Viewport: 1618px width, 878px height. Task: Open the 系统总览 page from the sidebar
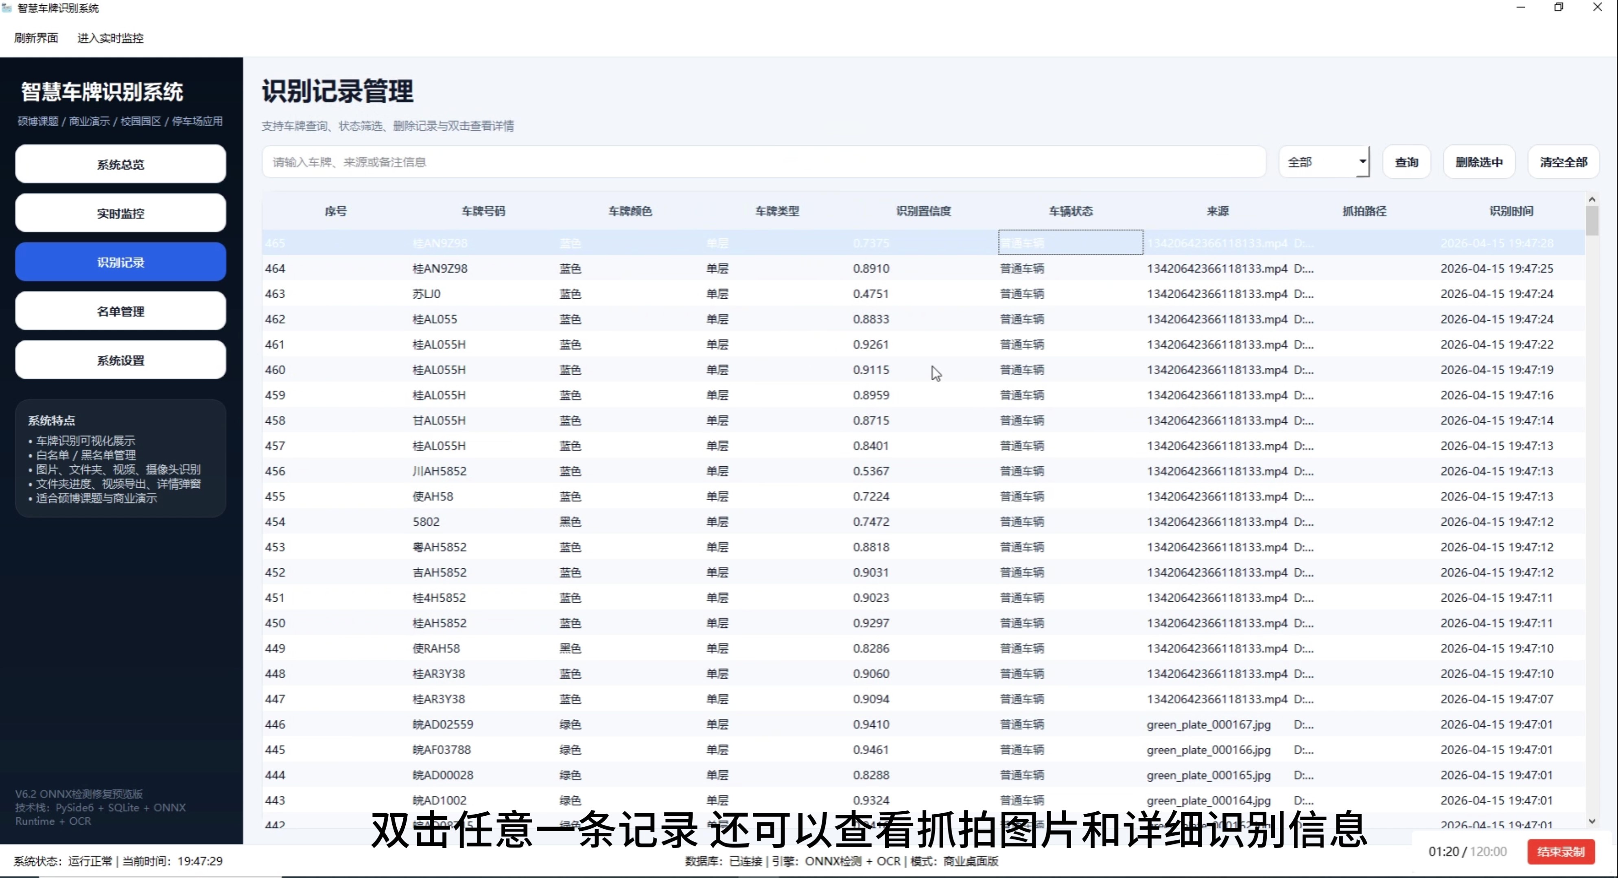(120, 164)
